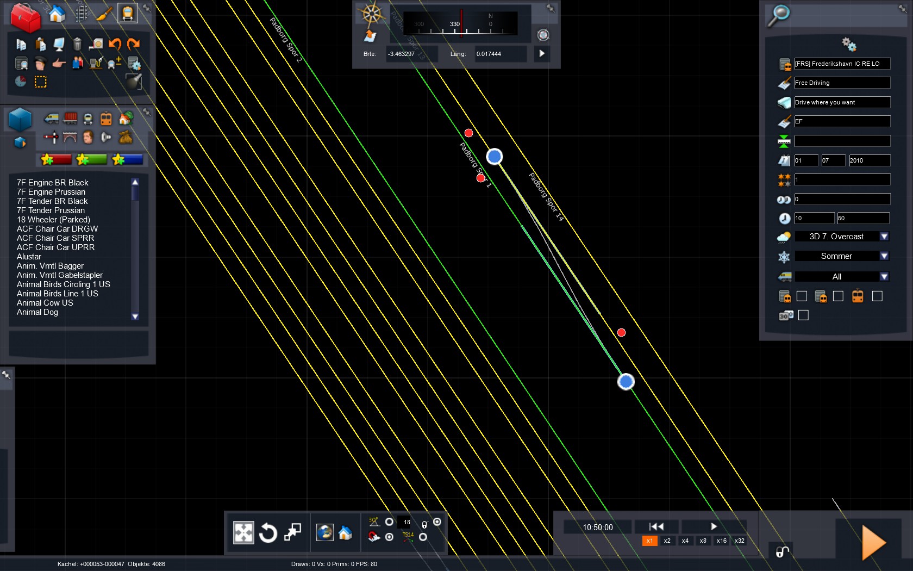This screenshot has width=913, height=571.
Task: Open the blue cube object browser
Action: pyautogui.click(x=20, y=120)
